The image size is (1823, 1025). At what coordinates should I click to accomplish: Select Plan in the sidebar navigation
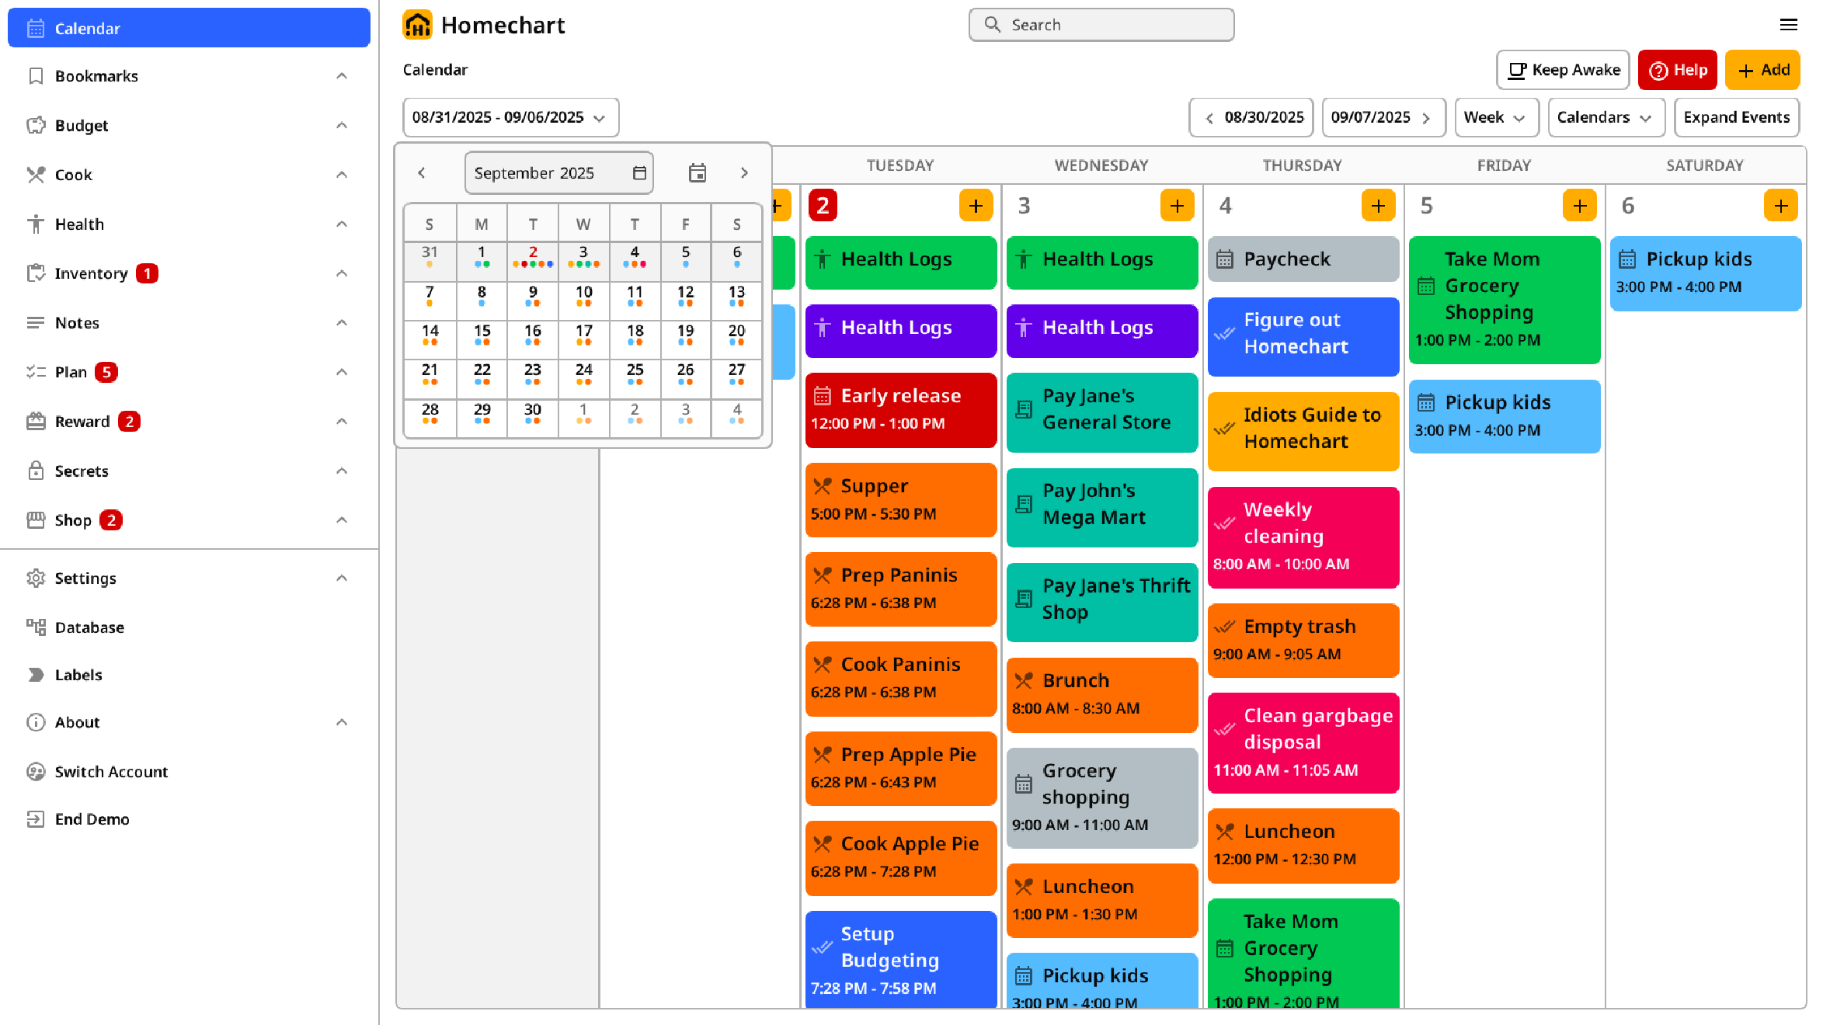click(70, 372)
